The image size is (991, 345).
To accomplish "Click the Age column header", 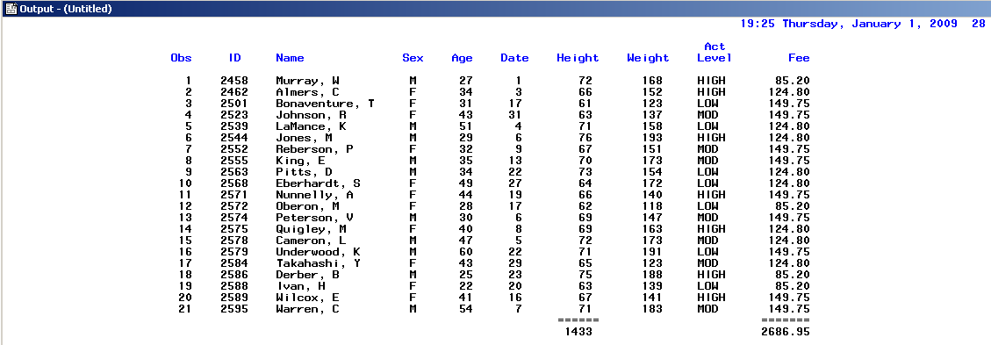I will coord(462,58).
